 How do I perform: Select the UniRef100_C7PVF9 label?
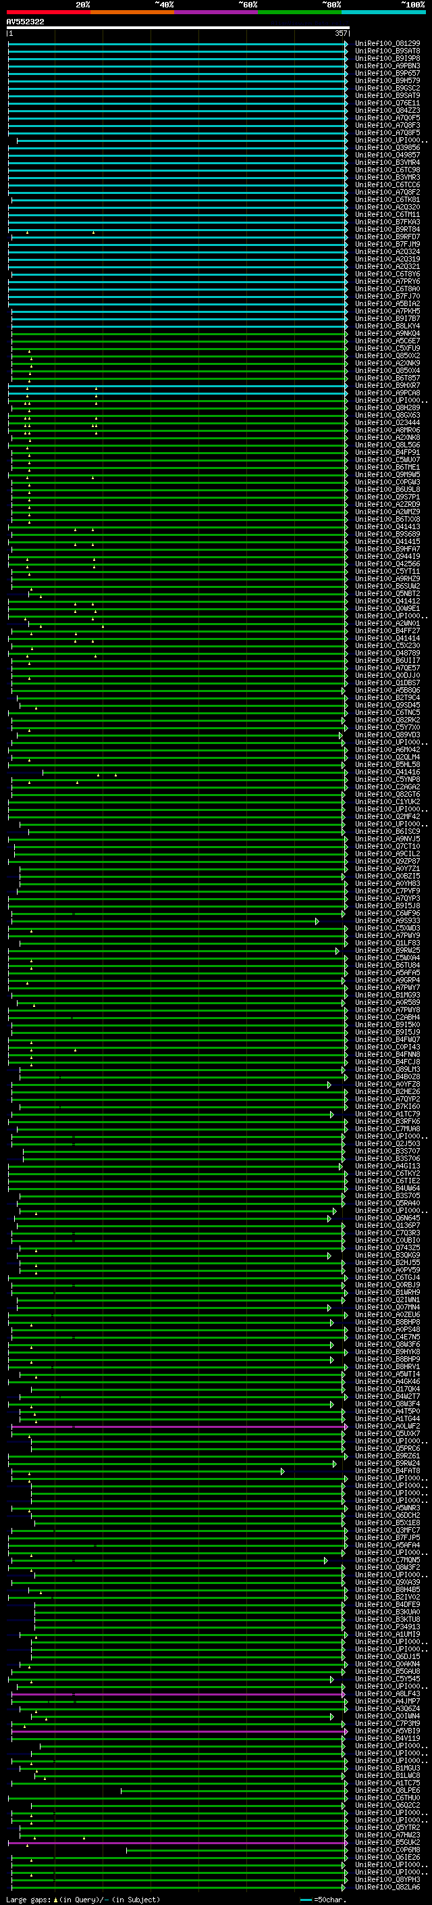pyautogui.click(x=387, y=891)
